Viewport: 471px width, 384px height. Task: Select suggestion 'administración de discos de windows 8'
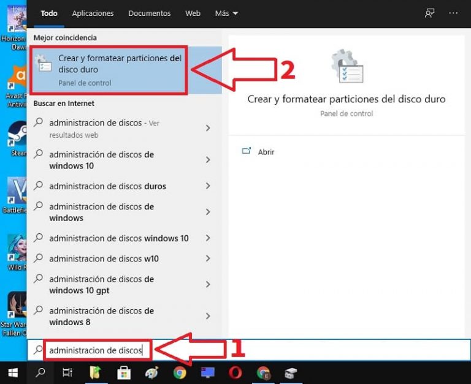tap(102, 317)
